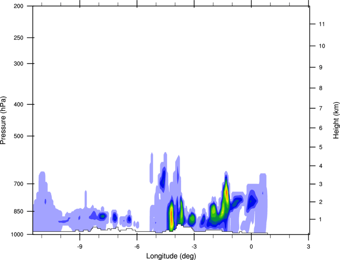Click the 'Pressure (hPa)' axis title
Image resolution: width=340 pixels, height=260 pixels.
3,120
